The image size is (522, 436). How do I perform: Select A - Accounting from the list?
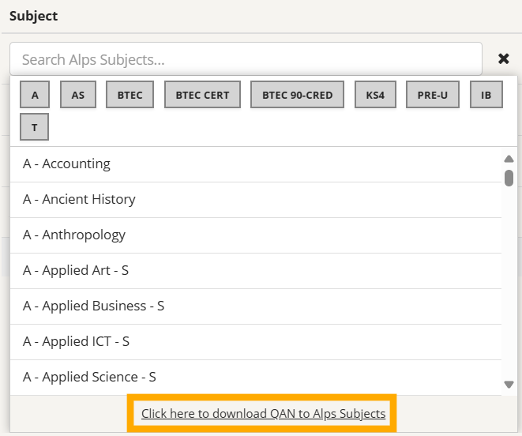point(256,163)
